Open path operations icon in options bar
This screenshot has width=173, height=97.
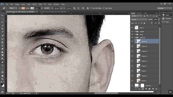click(x=75, y=8)
